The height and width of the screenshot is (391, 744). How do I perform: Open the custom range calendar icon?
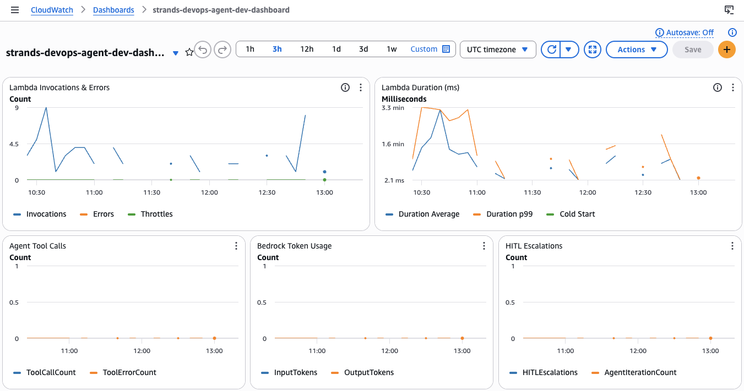446,49
